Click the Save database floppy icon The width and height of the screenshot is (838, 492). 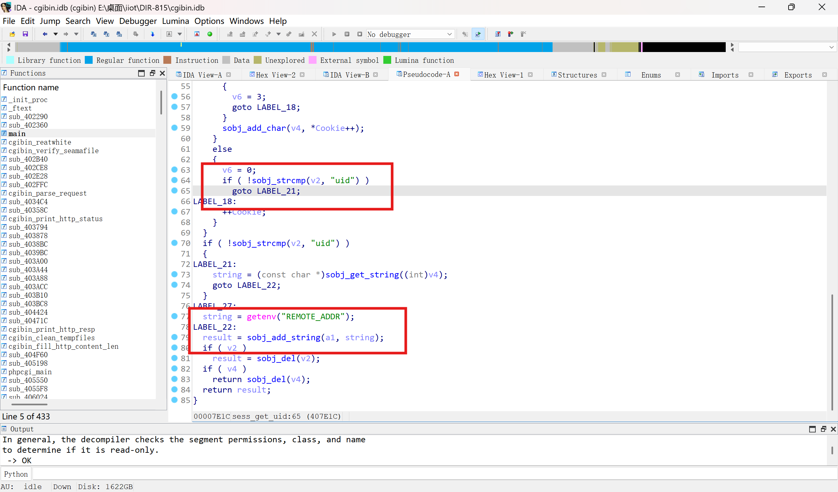tap(25, 34)
